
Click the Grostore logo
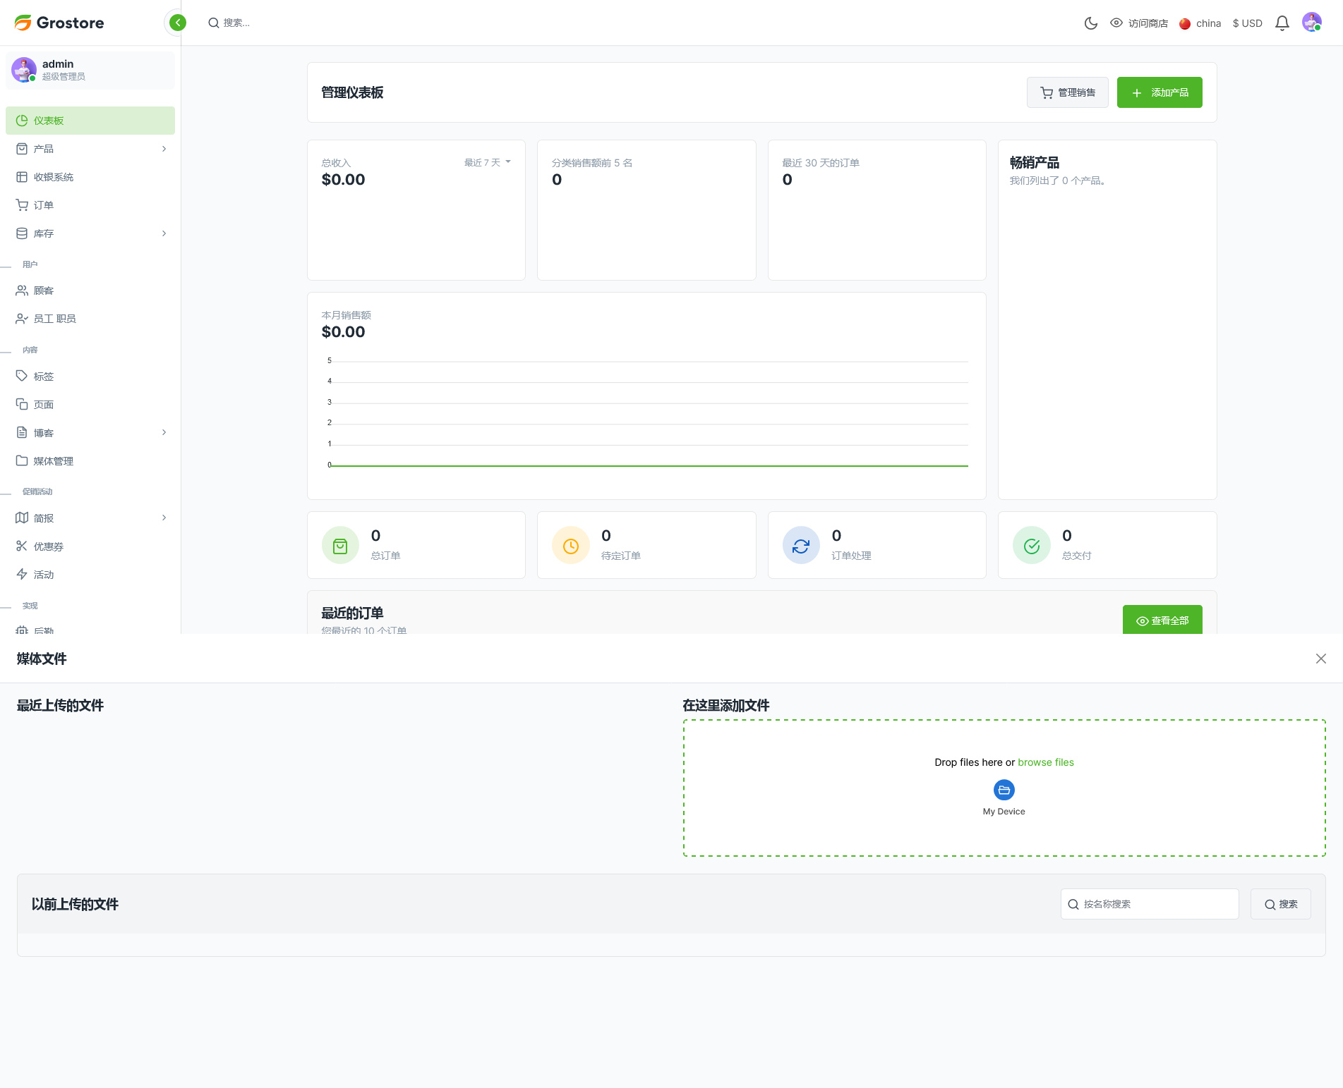coord(59,23)
